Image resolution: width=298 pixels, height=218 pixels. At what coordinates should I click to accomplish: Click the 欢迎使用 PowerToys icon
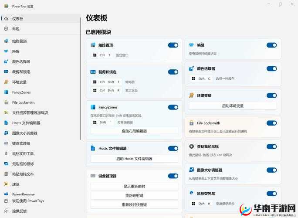[x=6, y=201]
